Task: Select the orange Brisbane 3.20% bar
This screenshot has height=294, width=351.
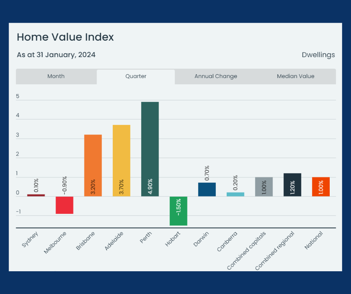Action: [93, 166]
